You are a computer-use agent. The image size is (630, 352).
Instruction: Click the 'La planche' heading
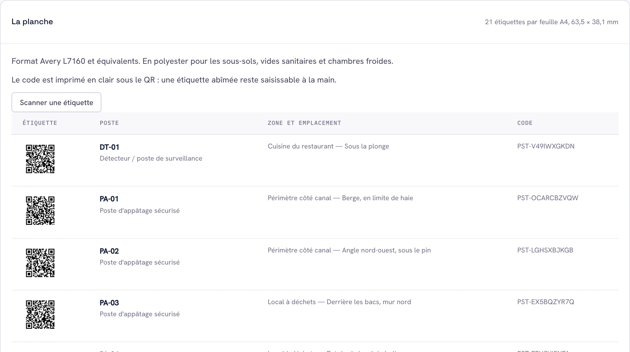coord(32,22)
